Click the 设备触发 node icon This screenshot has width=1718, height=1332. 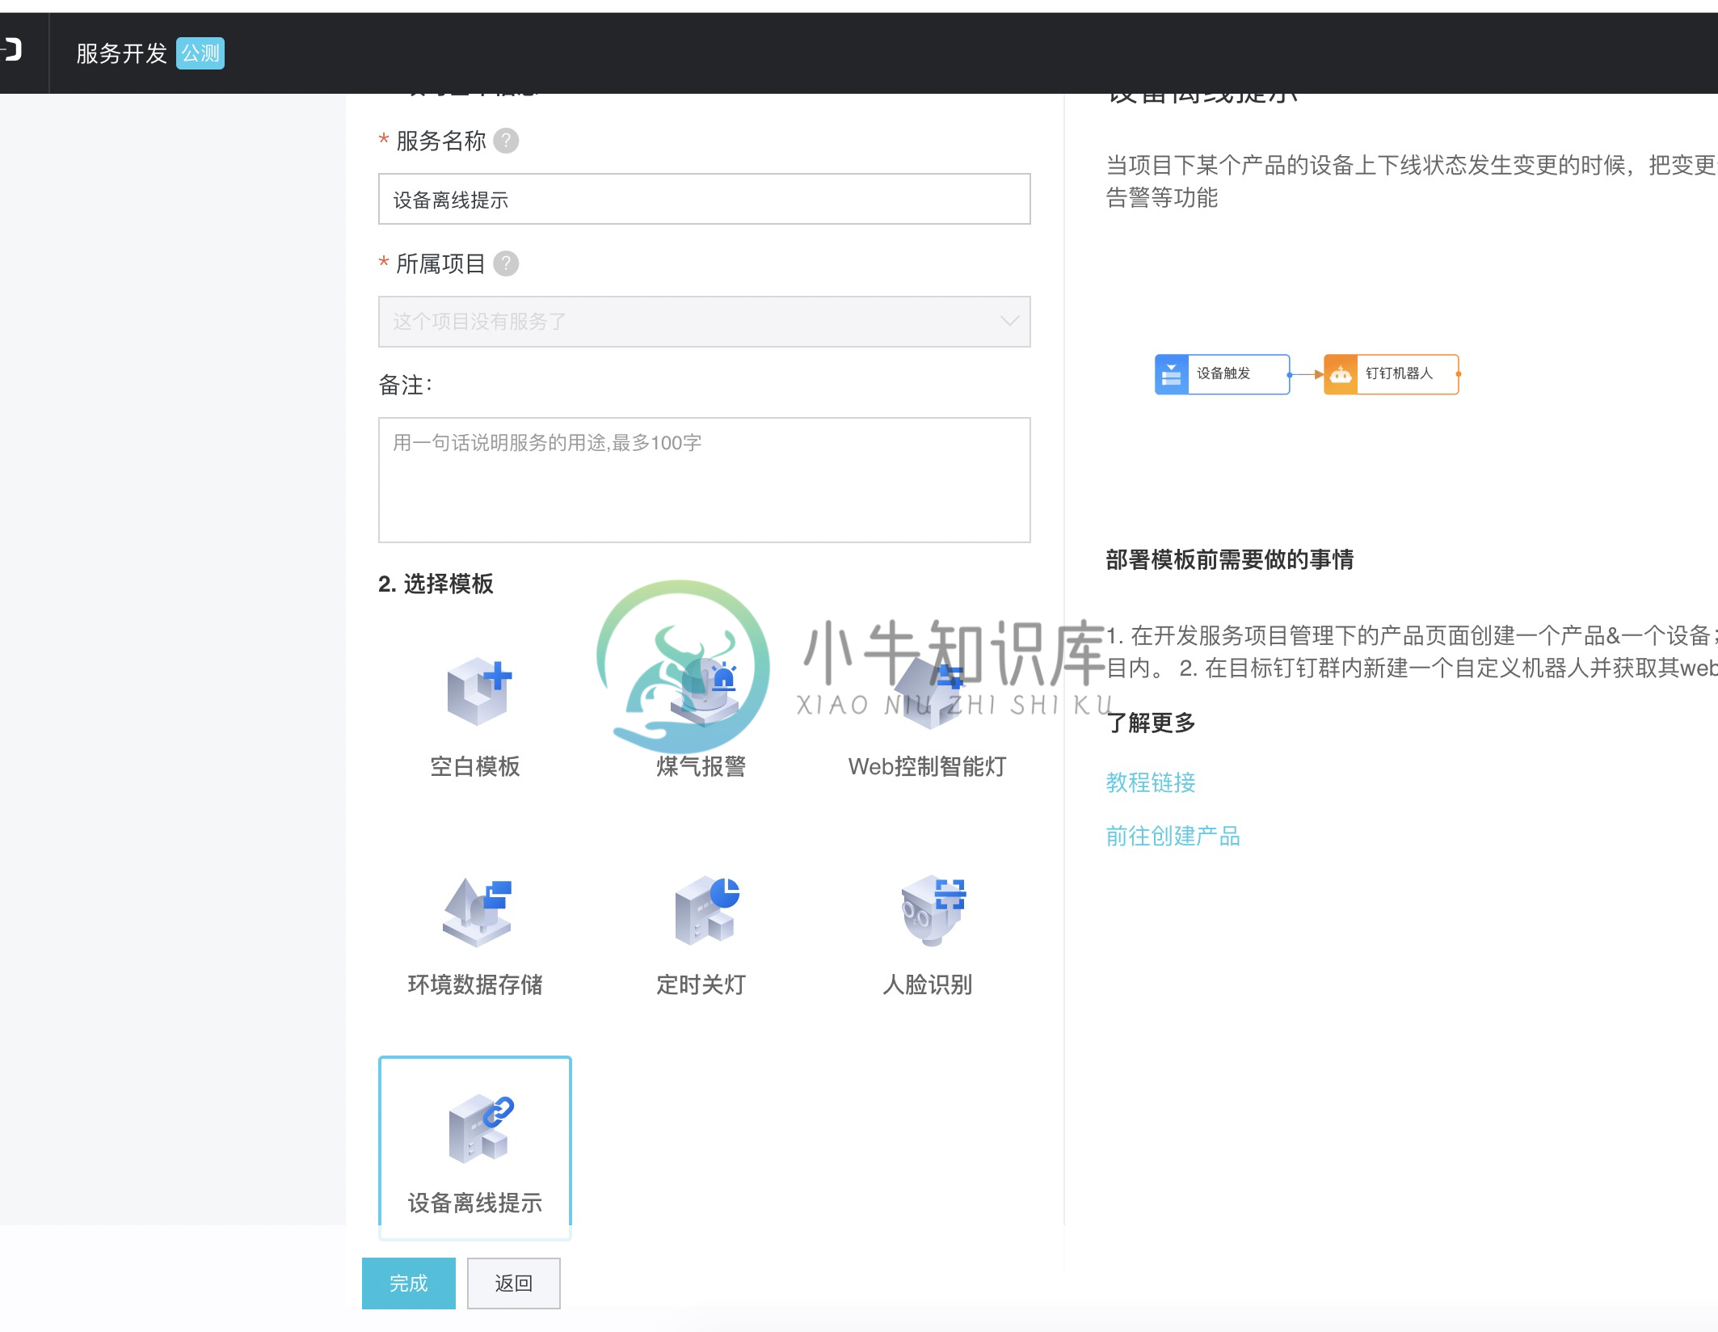coord(1172,374)
